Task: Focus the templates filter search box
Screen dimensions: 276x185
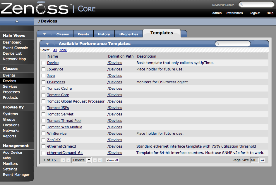Action: (233, 44)
